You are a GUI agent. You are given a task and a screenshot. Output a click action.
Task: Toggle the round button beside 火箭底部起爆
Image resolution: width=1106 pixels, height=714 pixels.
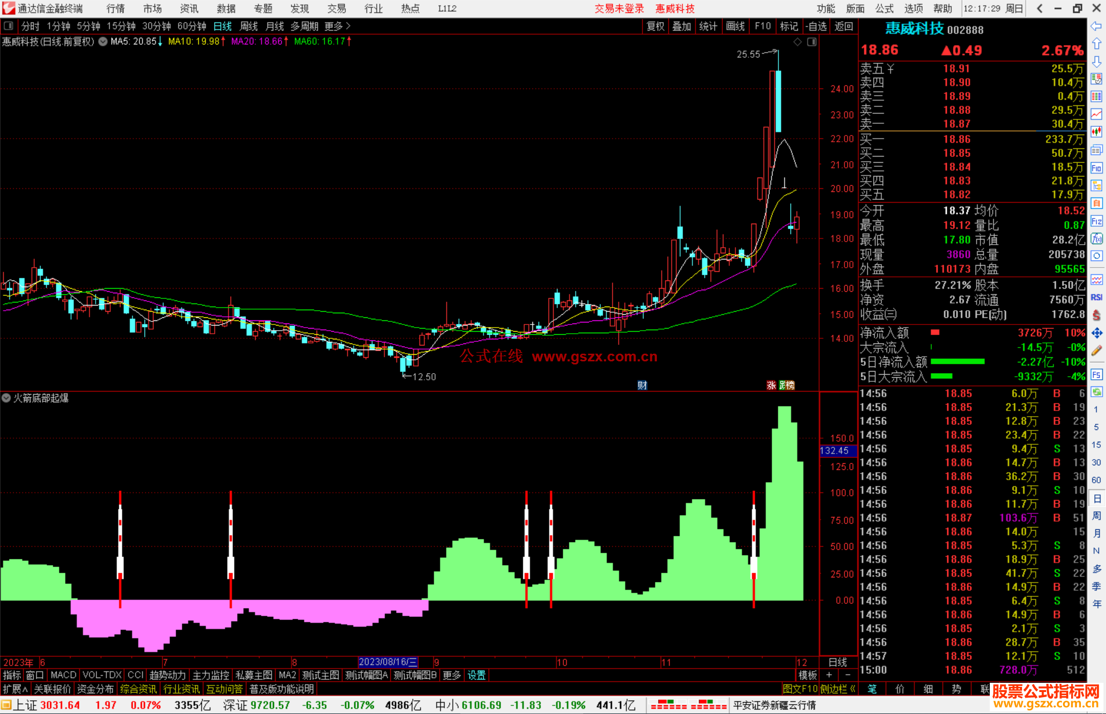point(6,398)
